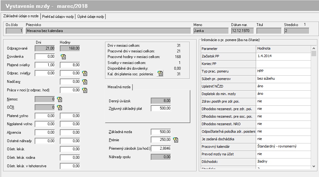Click the Parameter column header
The height and width of the screenshot is (177, 319).
pos(228,49)
